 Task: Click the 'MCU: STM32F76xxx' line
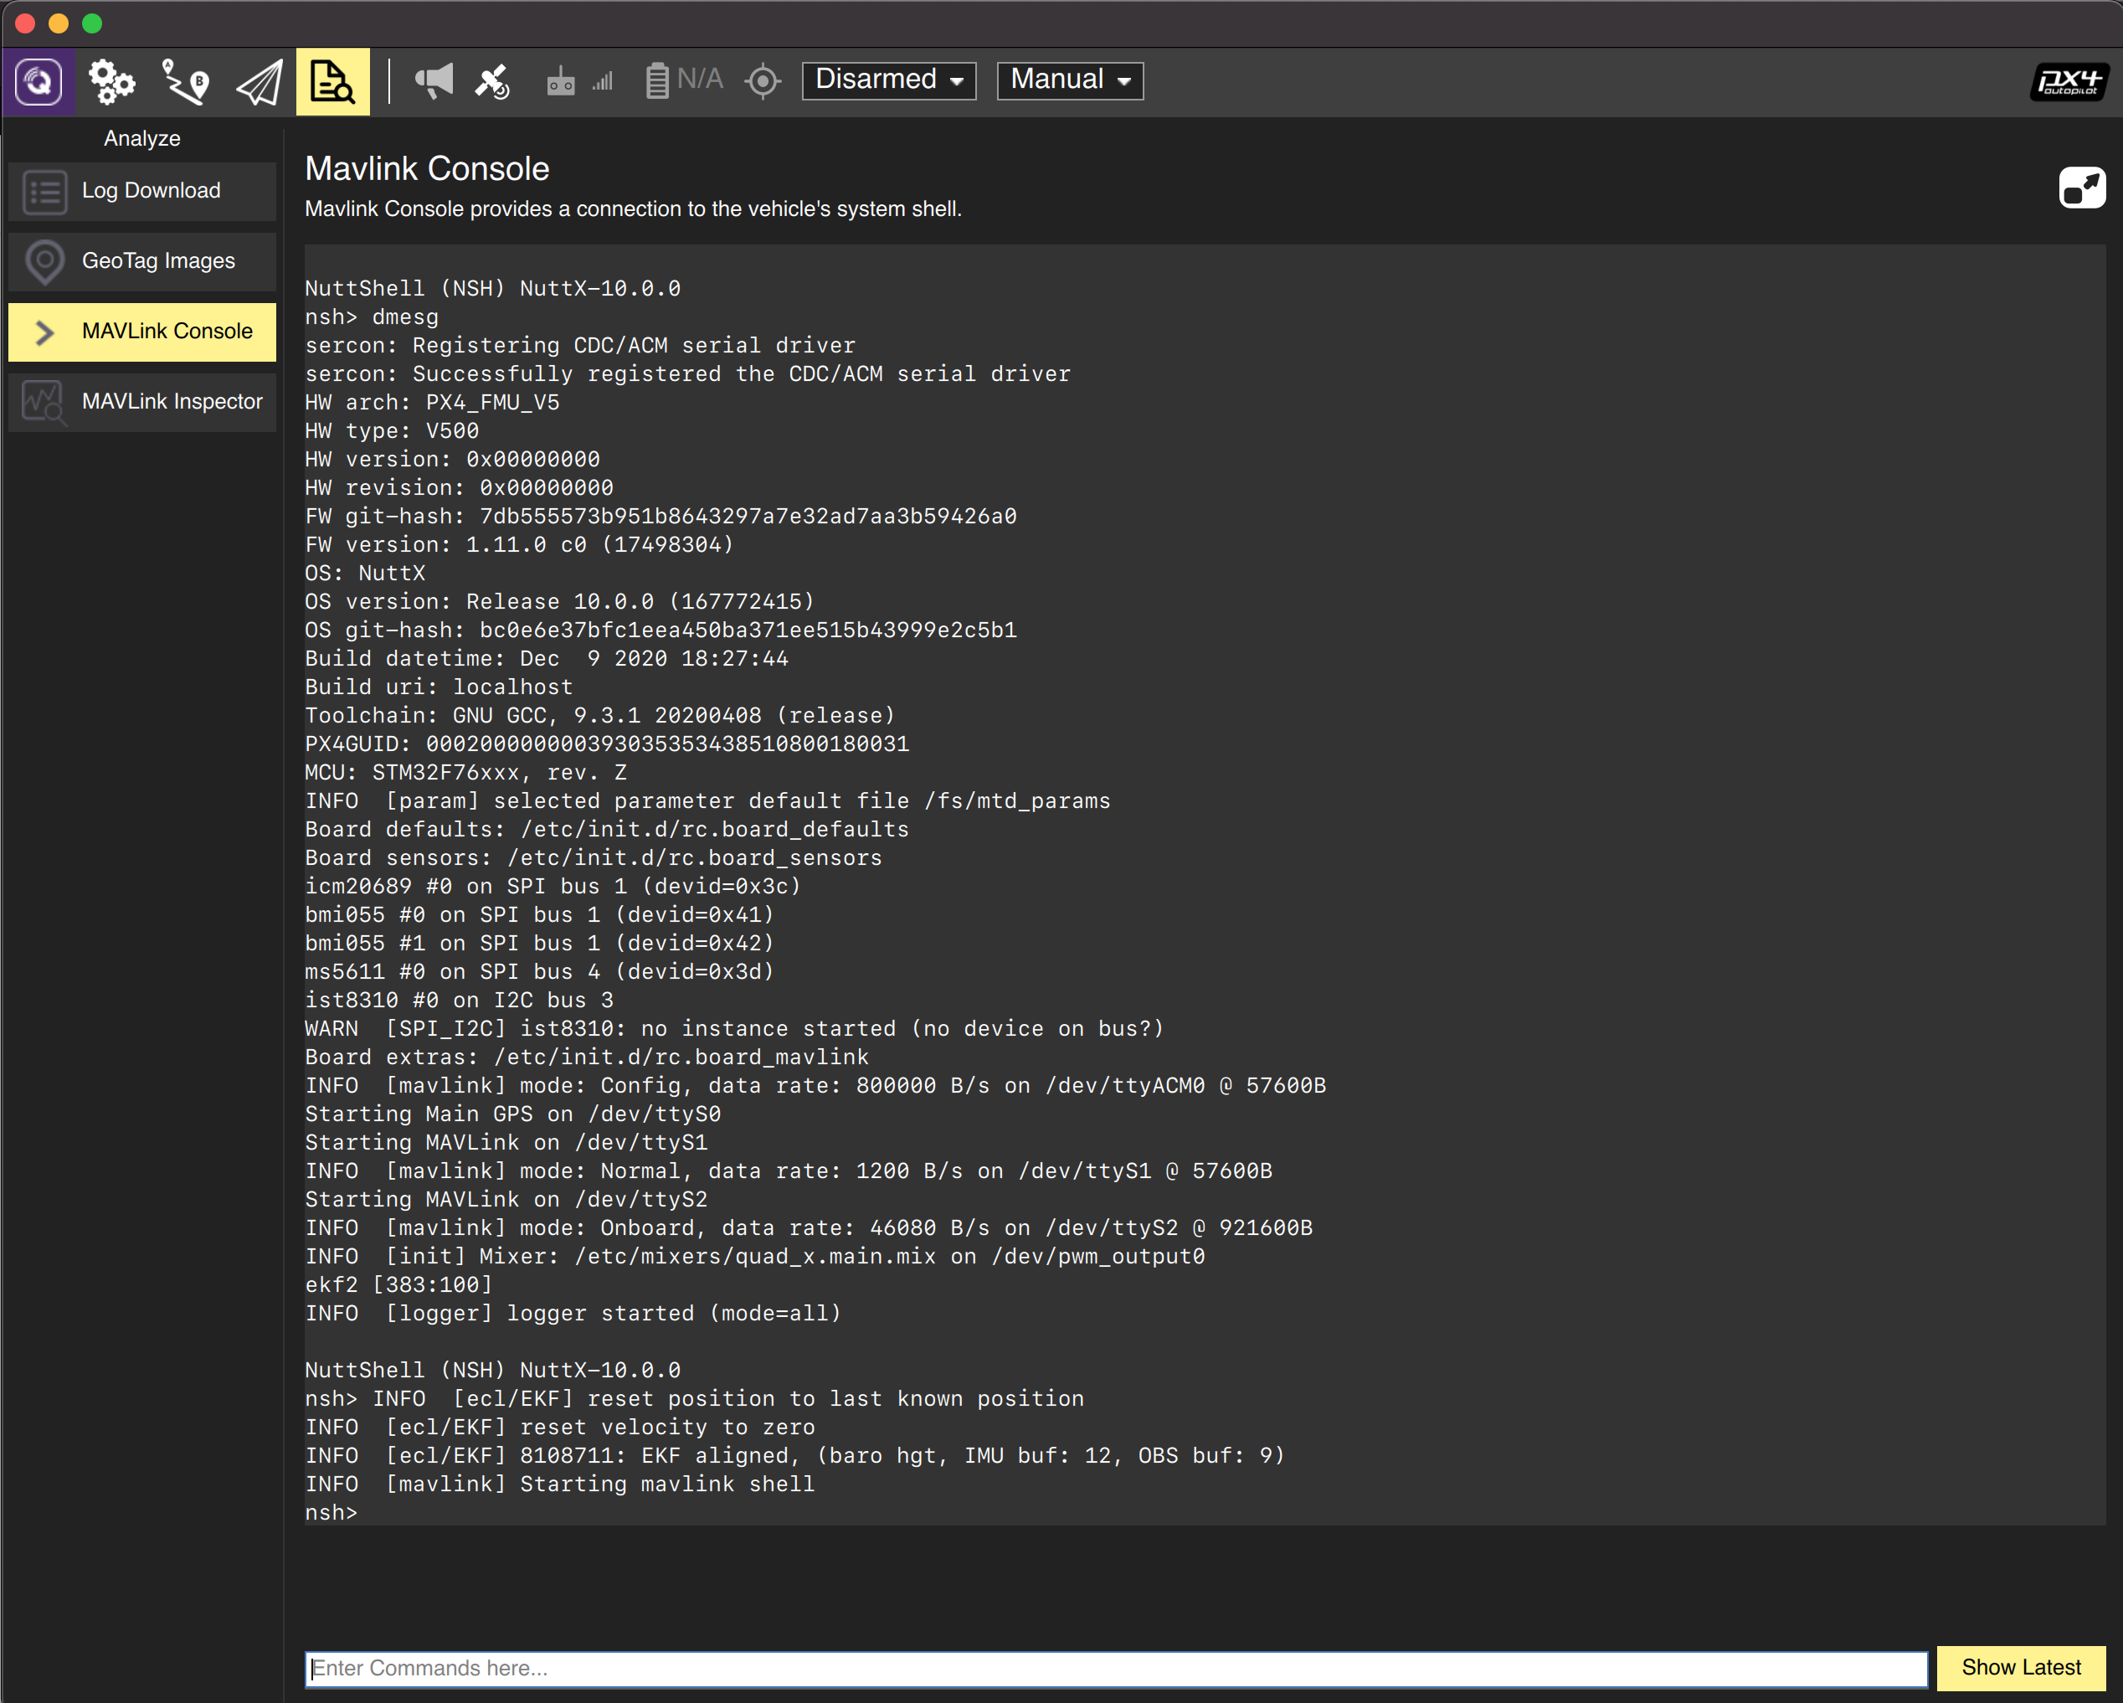coord(465,772)
